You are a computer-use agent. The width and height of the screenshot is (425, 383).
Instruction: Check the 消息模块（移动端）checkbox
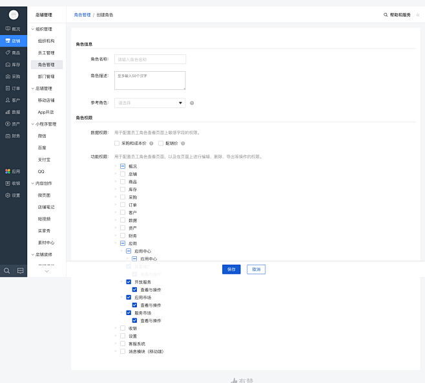coord(123,351)
